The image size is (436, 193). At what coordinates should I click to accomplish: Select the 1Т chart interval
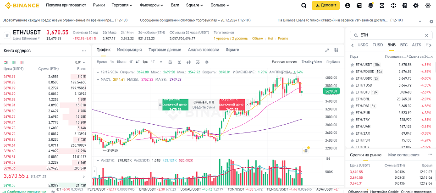153,62
